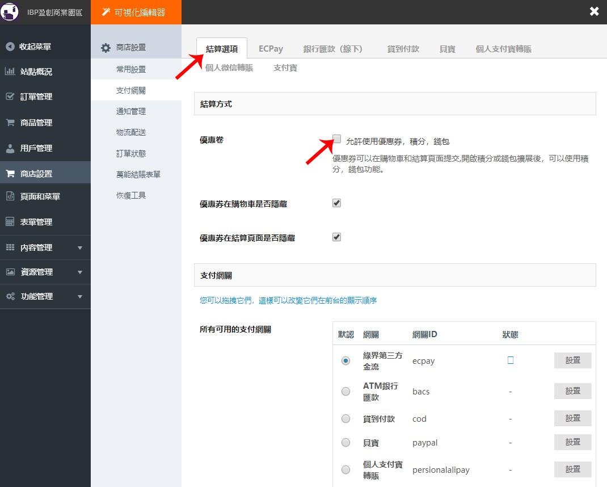The height and width of the screenshot is (487, 607).
Task: Click the user management person icon
Action: (10, 148)
